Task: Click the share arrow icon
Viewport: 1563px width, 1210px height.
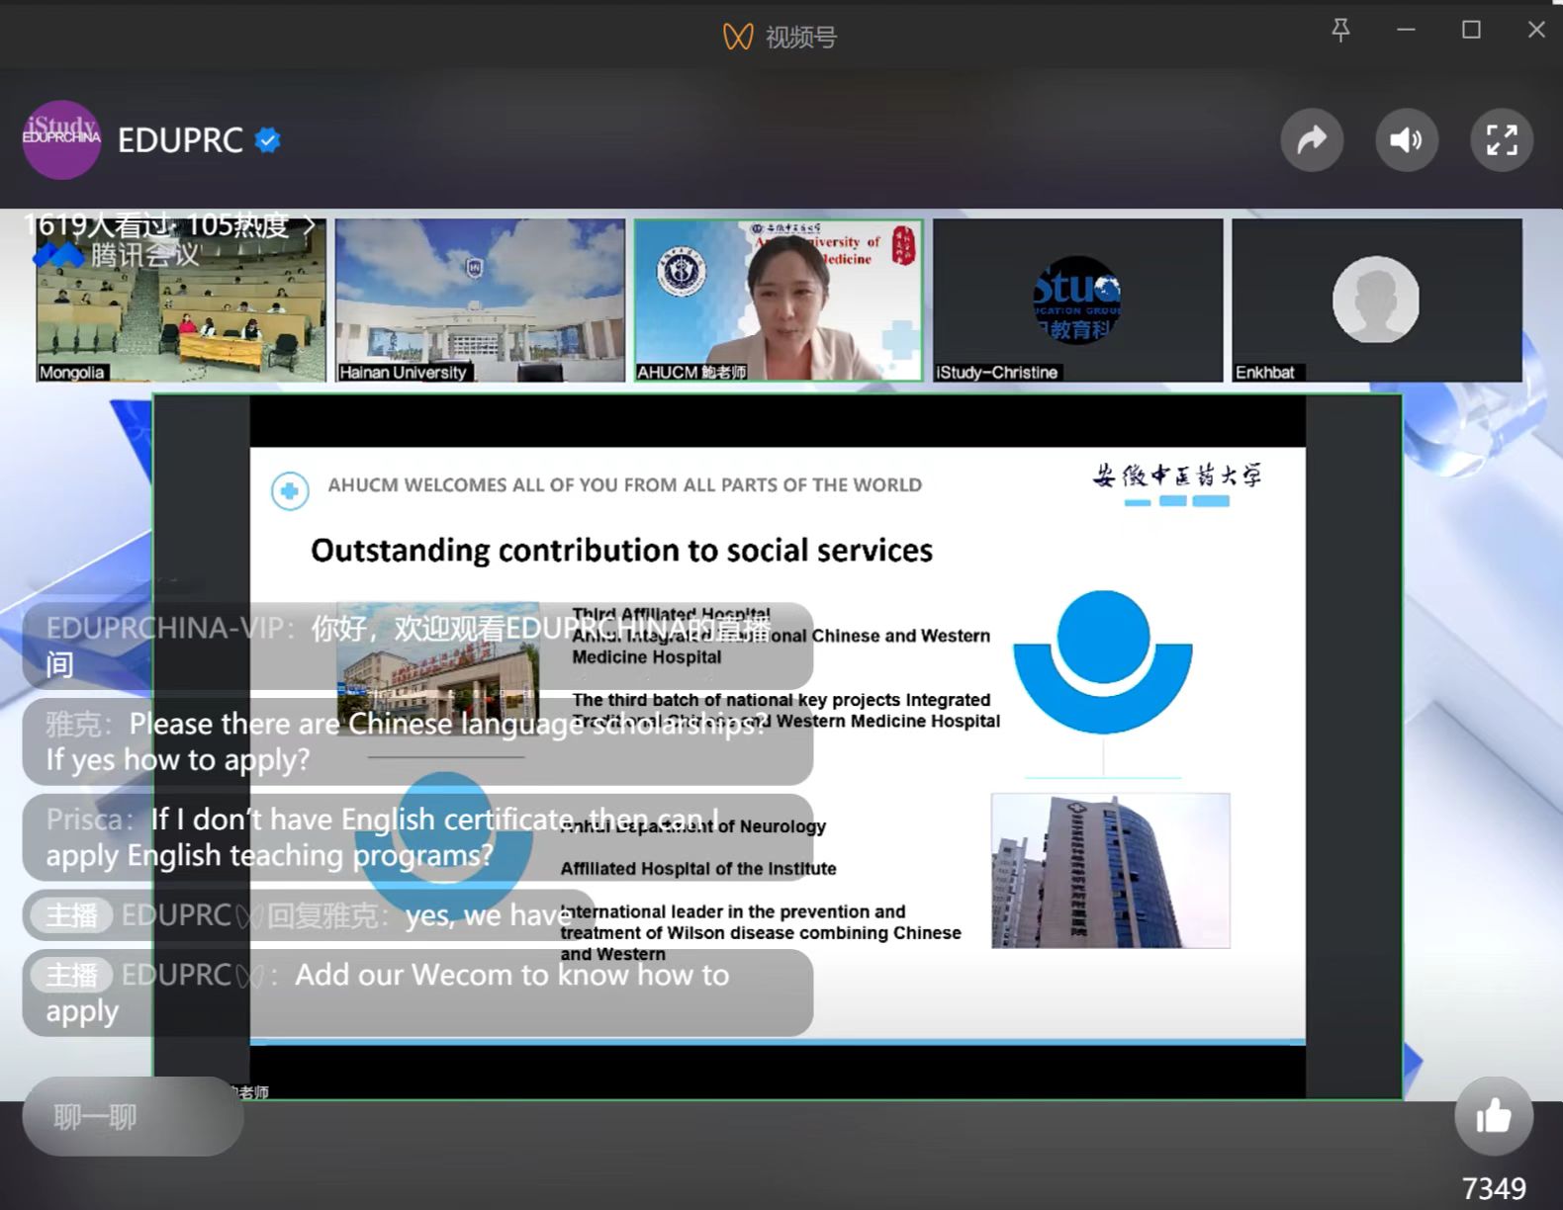Action: point(1312,140)
